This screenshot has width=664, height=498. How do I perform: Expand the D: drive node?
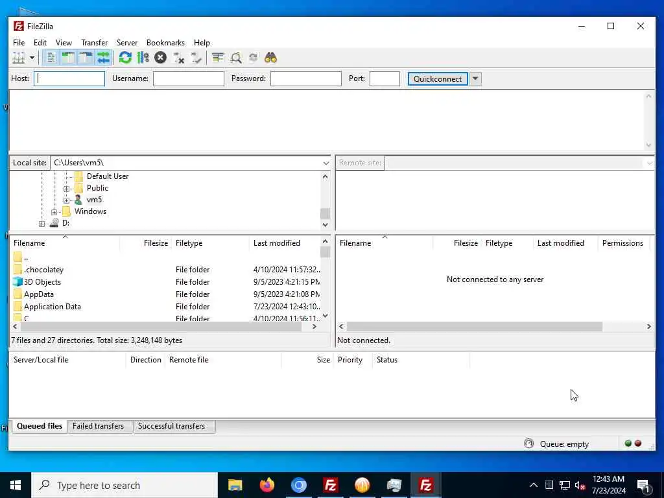point(41,224)
